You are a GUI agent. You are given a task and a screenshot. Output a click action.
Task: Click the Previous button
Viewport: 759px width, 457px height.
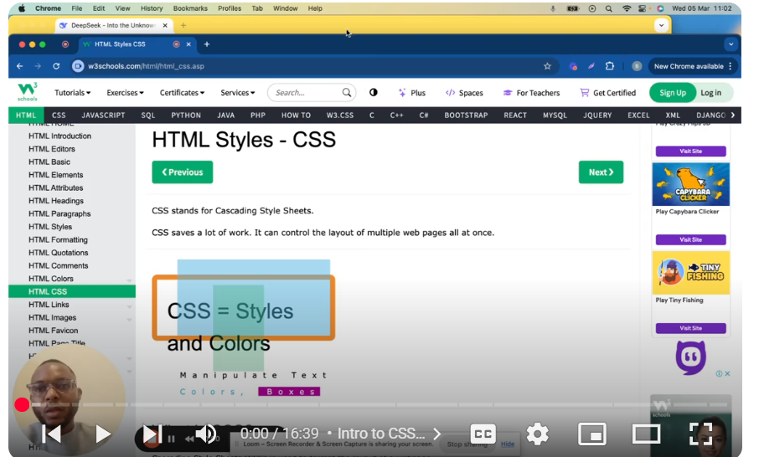(182, 172)
